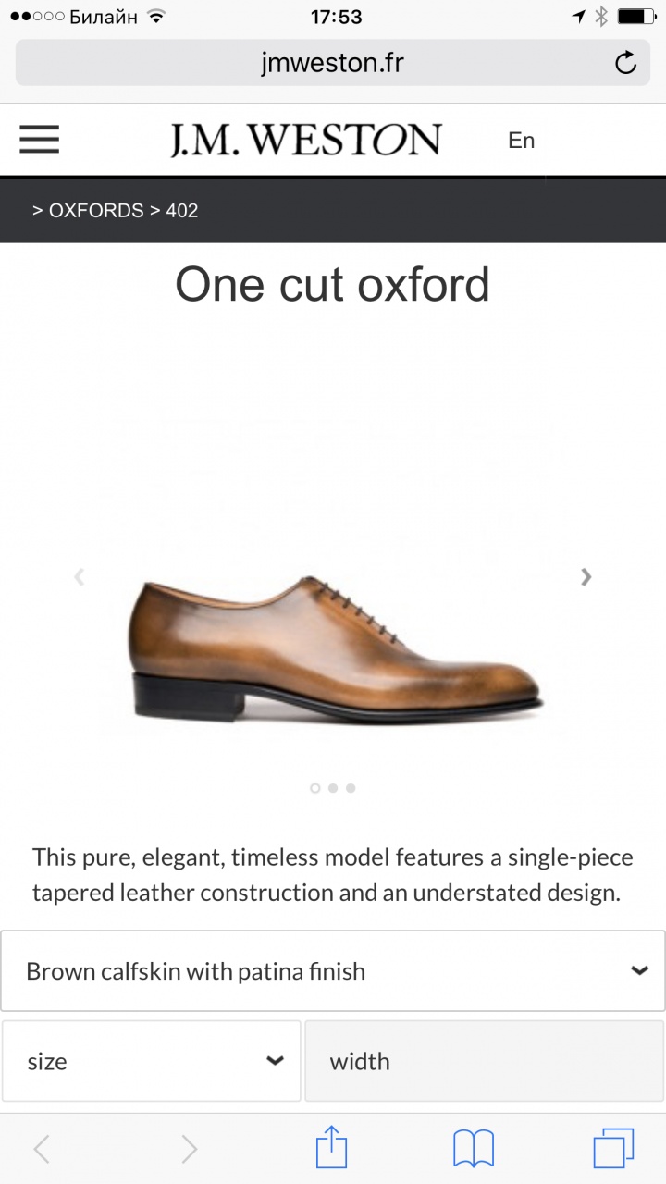
Task: Show the previous shoe image
Action: [80, 577]
